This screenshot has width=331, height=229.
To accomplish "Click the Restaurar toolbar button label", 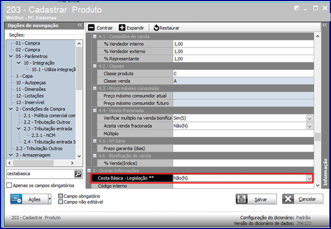I will click(x=169, y=28).
